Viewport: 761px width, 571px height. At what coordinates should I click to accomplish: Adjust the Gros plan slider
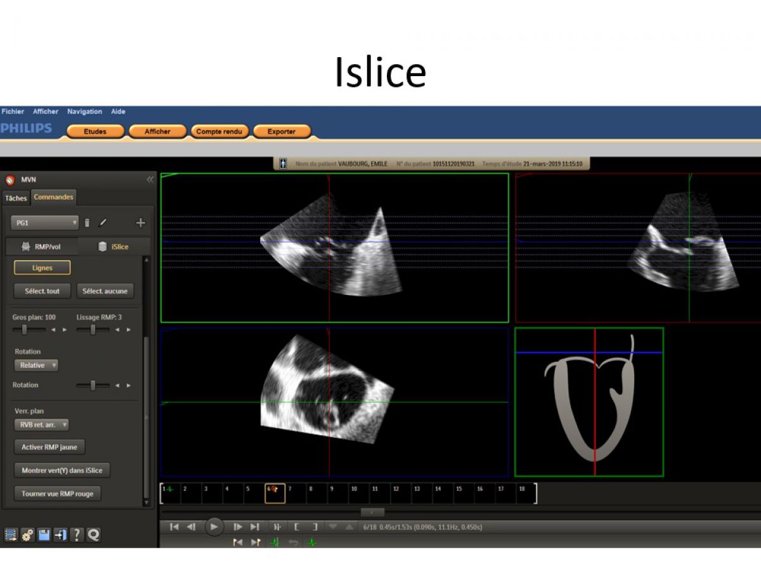(25, 330)
